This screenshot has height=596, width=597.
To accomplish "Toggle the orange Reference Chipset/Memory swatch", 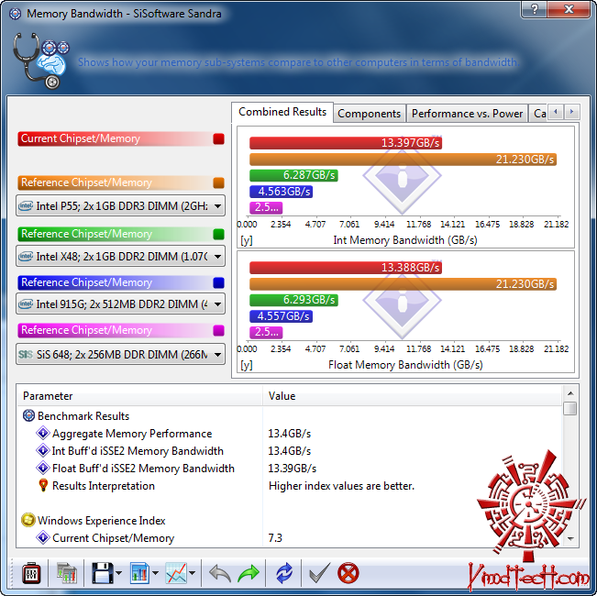I will pos(218,182).
